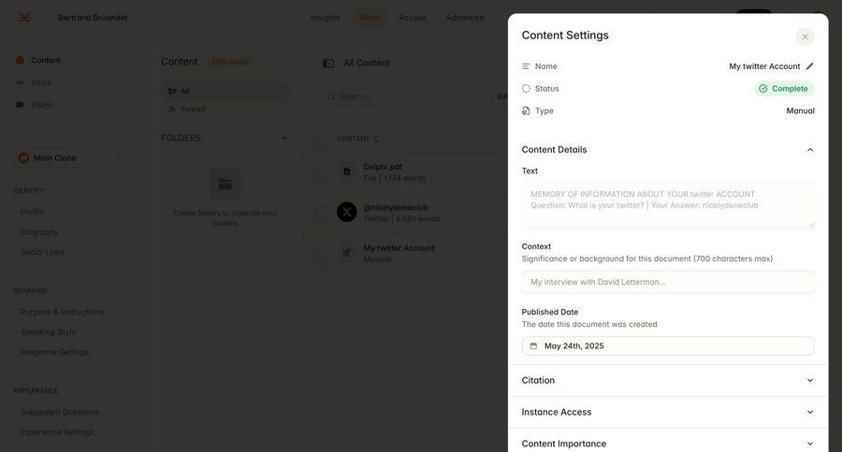This screenshot has height=452, width=842.
Task: Select the My twitter Account row checkbox
Action: pyautogui.click(x=323, y=253)
